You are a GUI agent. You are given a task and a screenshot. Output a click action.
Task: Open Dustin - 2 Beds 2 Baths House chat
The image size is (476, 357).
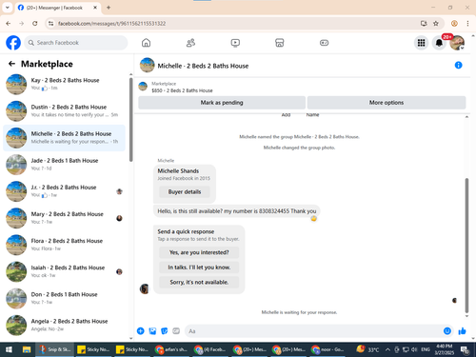[64, 110]
